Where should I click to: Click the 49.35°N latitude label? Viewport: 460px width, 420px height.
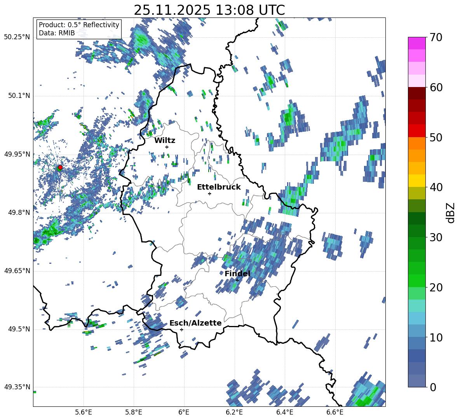(17, 387)
